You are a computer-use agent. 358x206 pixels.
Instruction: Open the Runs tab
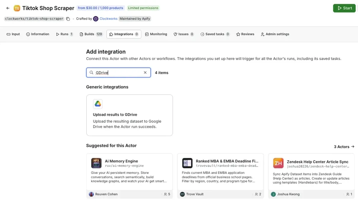click(64, 34)
